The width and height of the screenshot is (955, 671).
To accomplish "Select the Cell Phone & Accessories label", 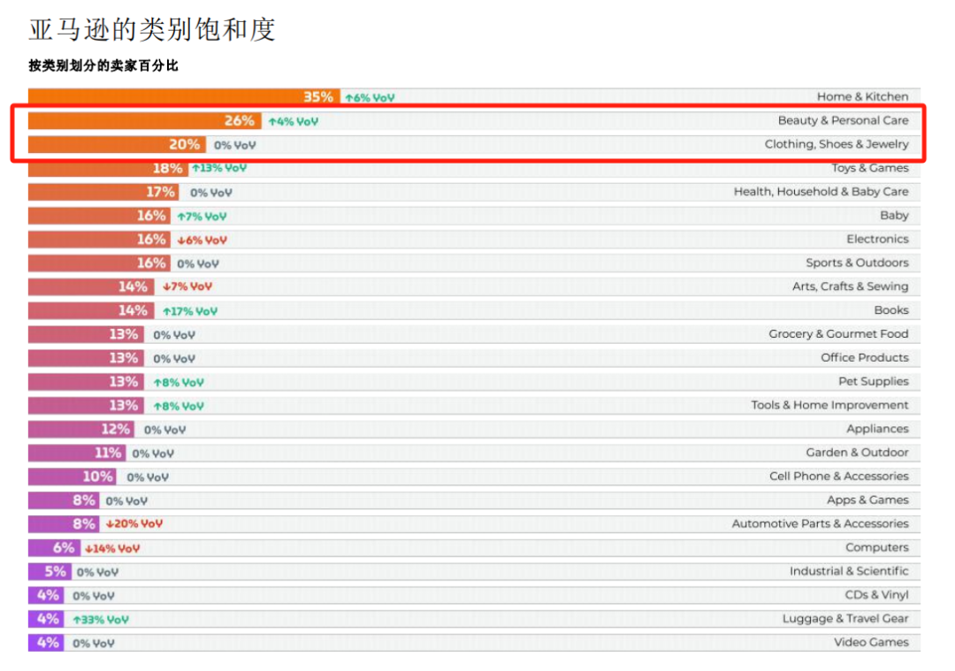I will tap(838, 477).
